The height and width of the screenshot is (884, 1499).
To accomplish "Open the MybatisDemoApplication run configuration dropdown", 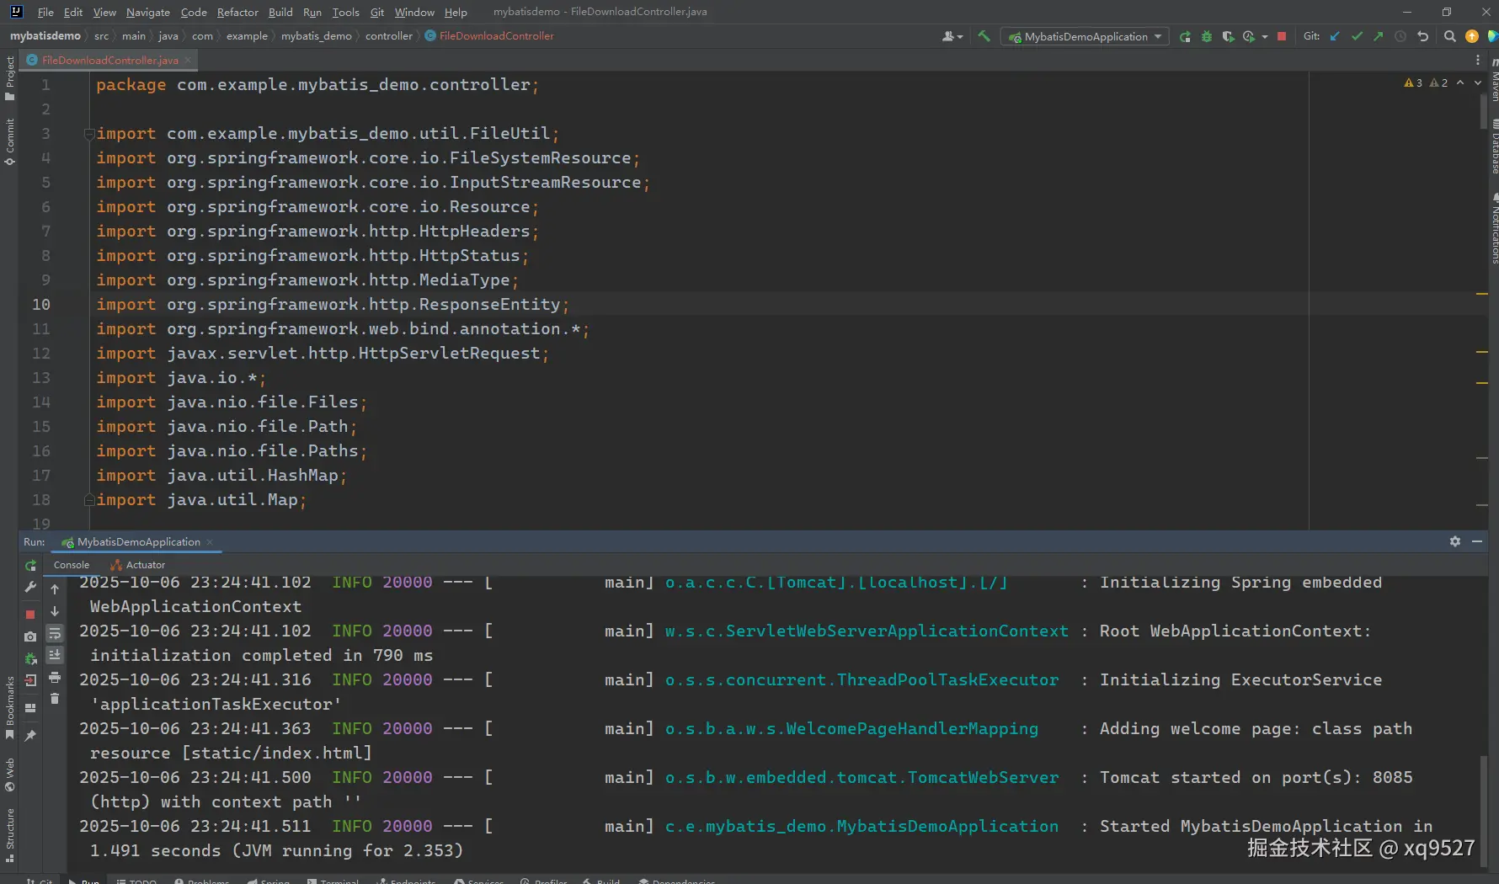I will 1086,36.
